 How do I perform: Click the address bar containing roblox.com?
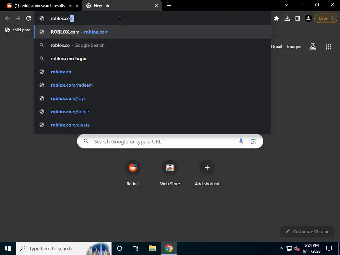(152, 19)
